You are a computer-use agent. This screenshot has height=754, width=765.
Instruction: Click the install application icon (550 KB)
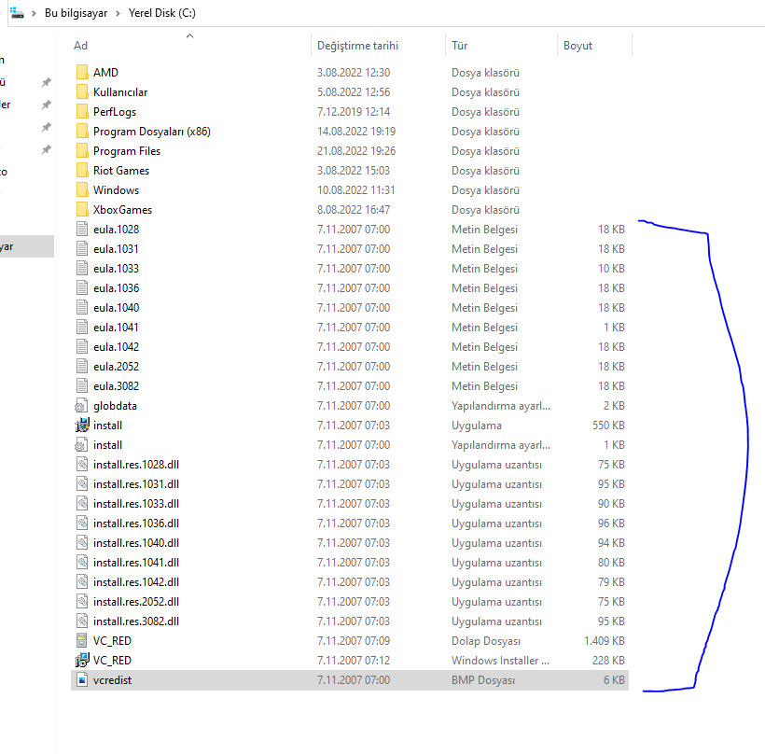coord(82,426)
